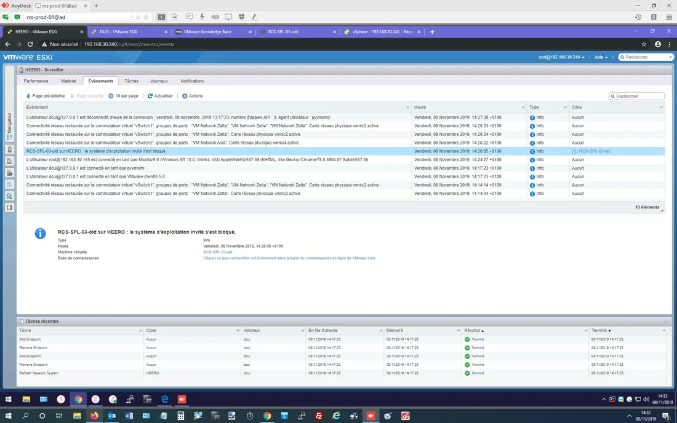Image resolution: width=677 pixels, height=423 pixels.
Task: Open the Chrome profile avatar icon
Action: point(658,44)
